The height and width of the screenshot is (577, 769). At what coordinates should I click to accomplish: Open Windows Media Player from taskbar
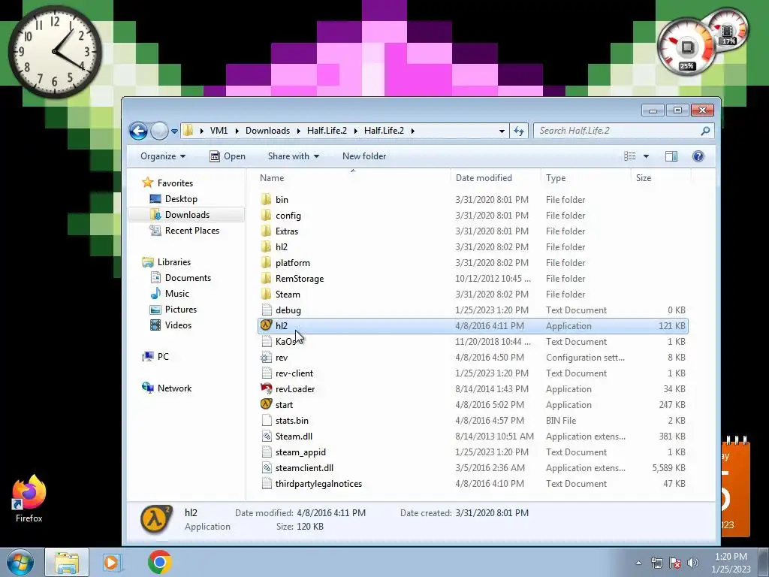click(x=113, y=562)
